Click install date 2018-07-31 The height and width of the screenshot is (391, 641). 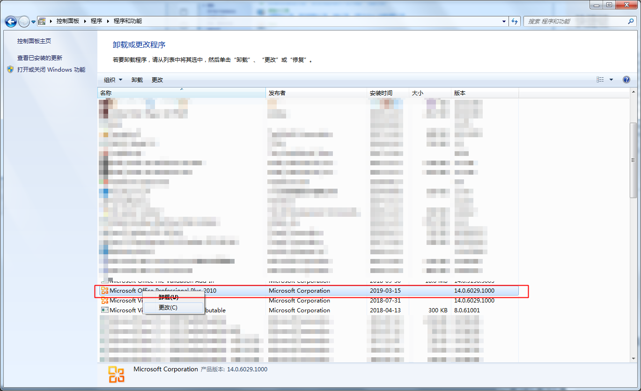click(x=385, y=301)
